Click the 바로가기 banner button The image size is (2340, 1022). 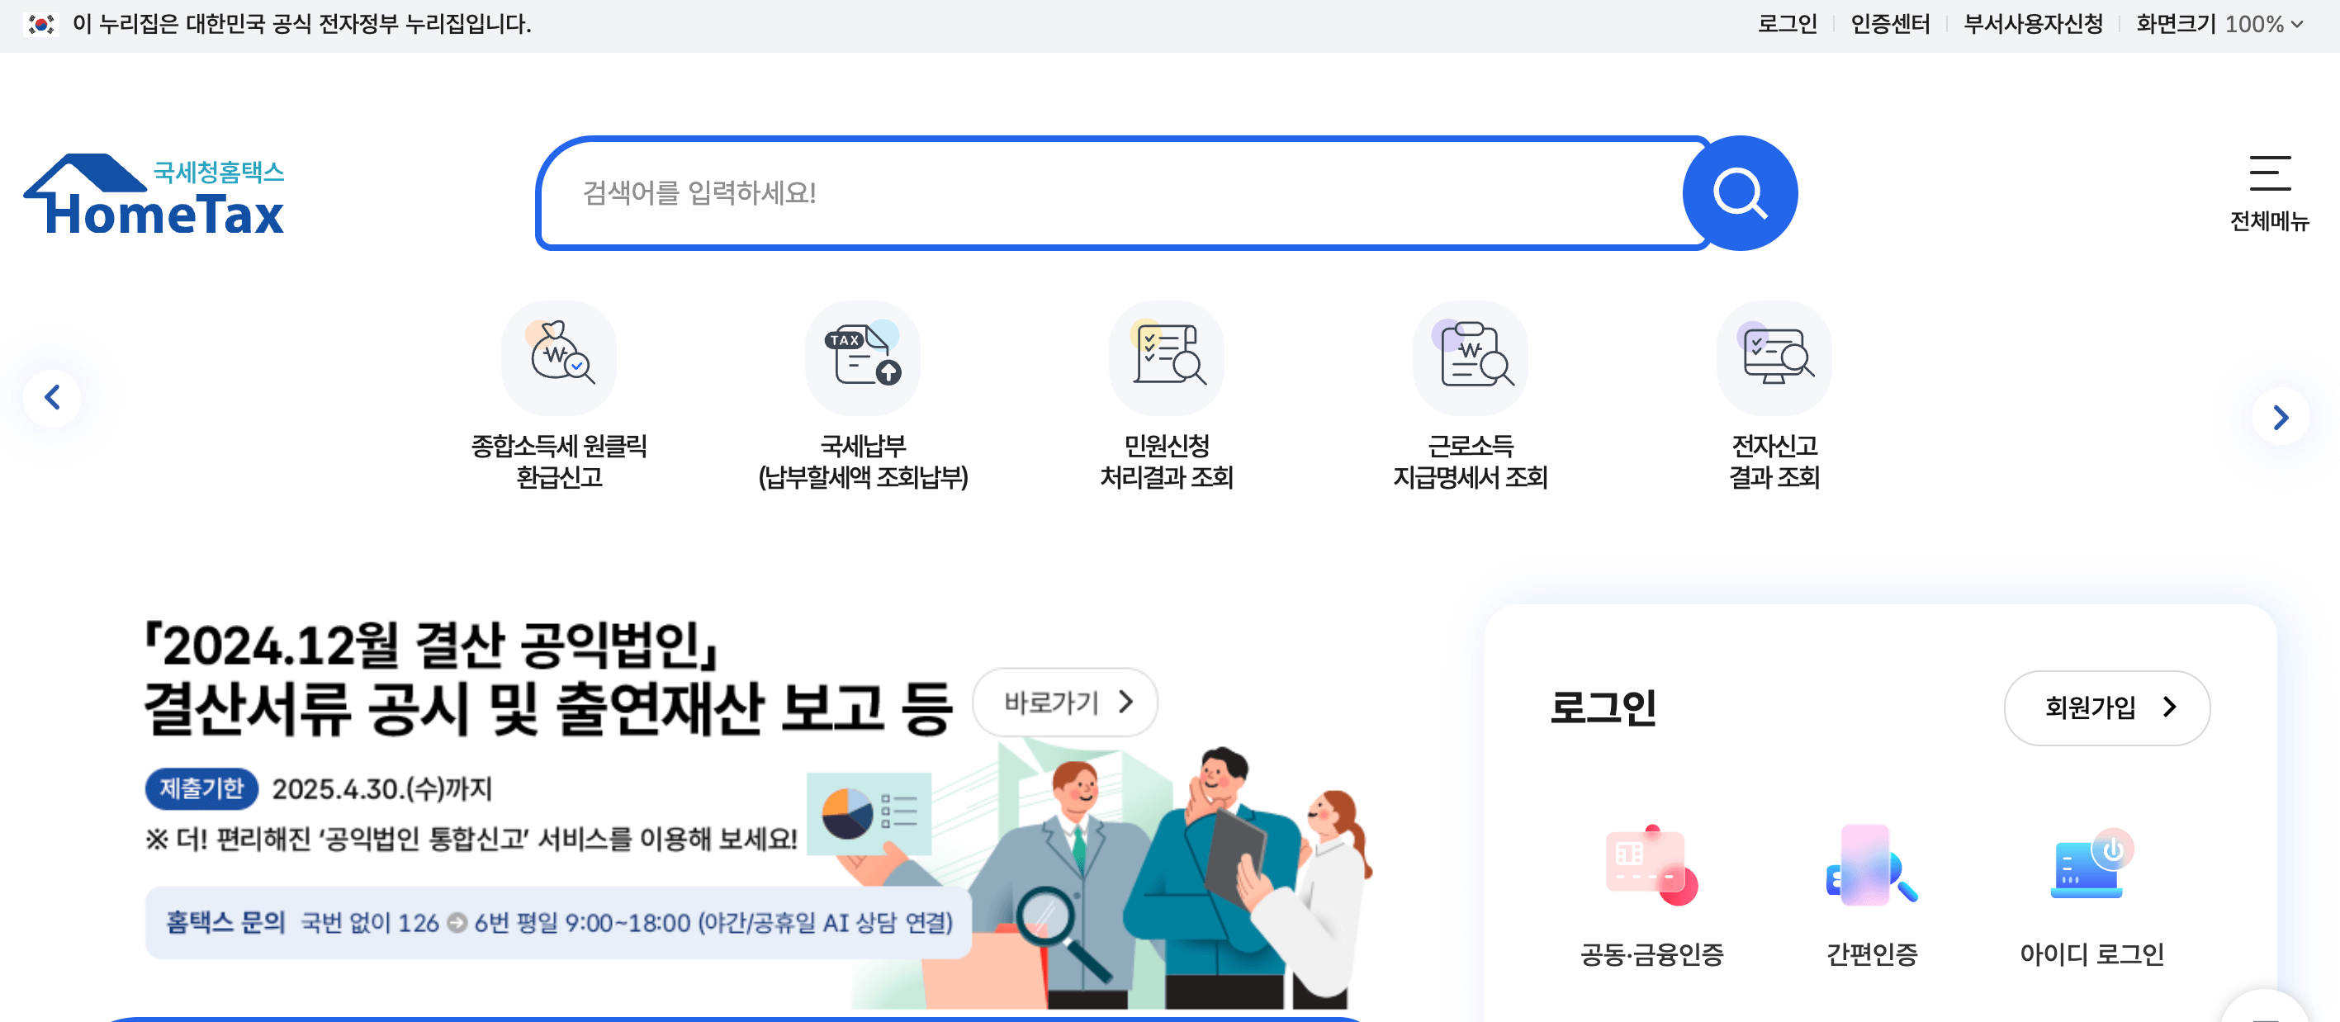[x=1064, y=702]
